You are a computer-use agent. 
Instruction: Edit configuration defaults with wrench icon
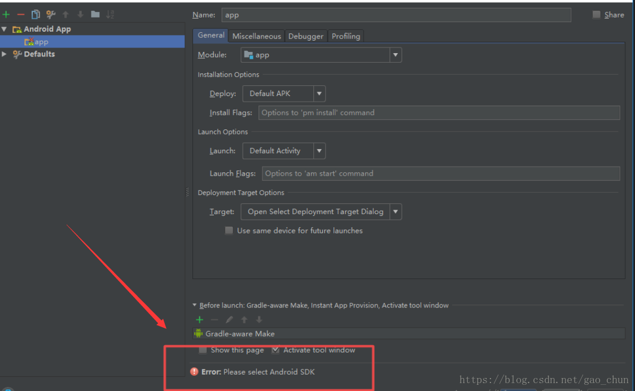coord(51,15)
